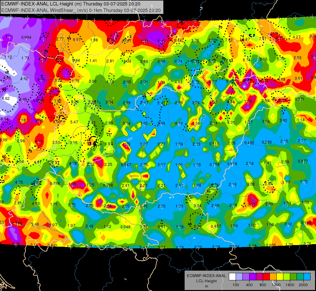Click the wind shear value 0.647

(126, 165)
